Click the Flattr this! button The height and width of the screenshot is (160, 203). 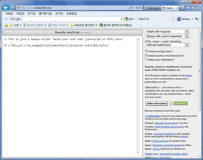[x=178, y=103]
